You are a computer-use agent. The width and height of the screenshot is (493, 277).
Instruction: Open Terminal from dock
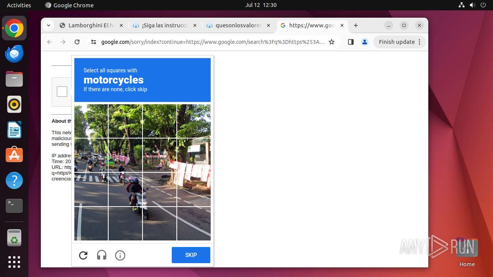tap(14, 206)
